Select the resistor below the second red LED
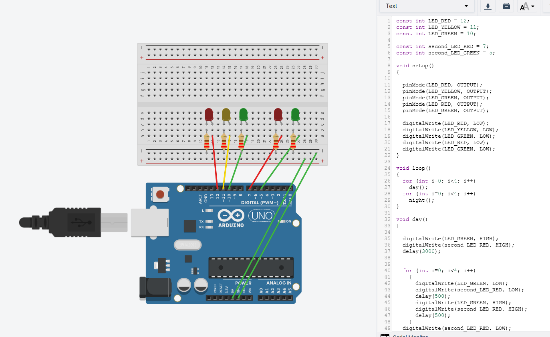Screen dimensions: 550x337 click(x=276, y=142)
